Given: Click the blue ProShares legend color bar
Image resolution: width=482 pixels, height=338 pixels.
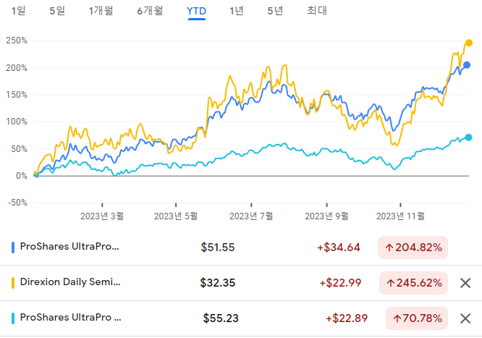Looking at the screenshot, I should (x=13, y=248).
